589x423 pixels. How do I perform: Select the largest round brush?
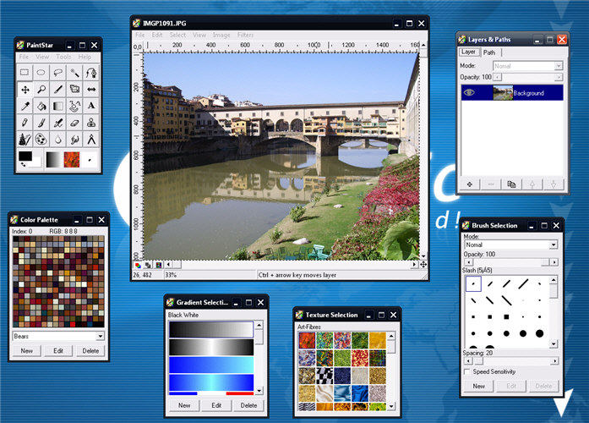539,333
